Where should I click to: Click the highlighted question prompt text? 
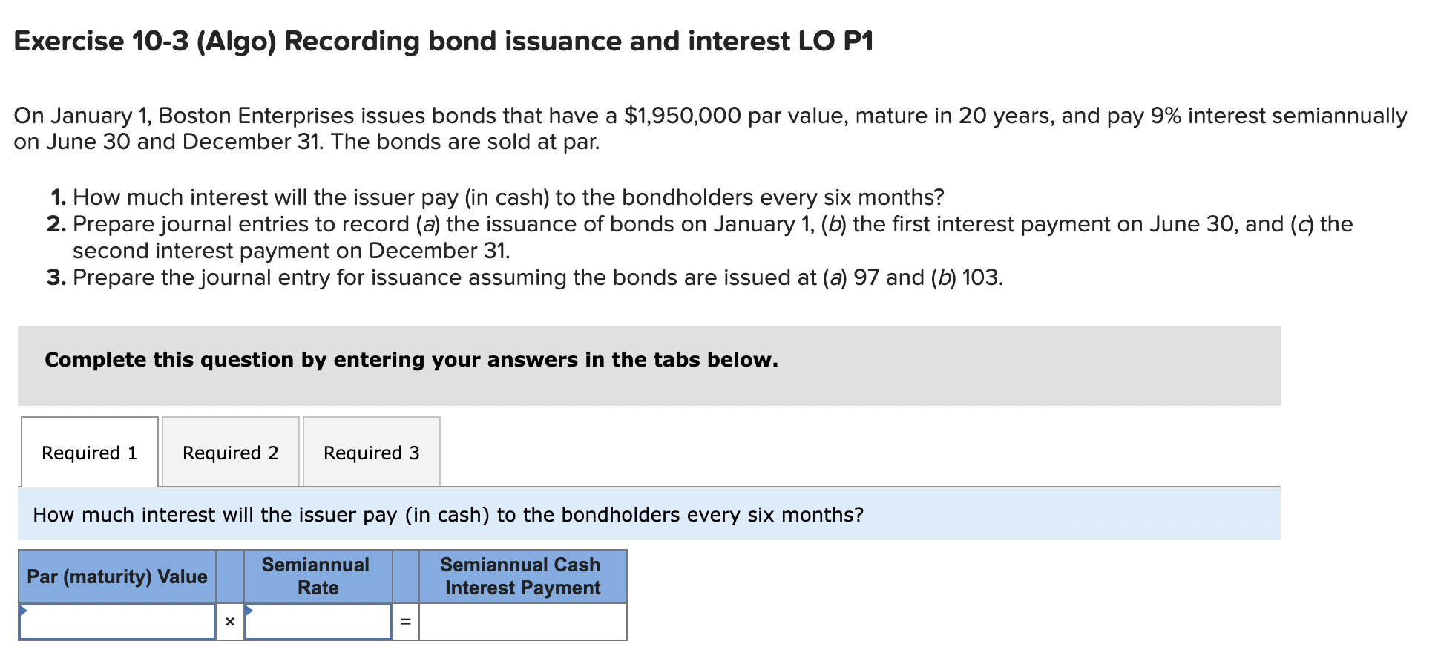(448, 514)
